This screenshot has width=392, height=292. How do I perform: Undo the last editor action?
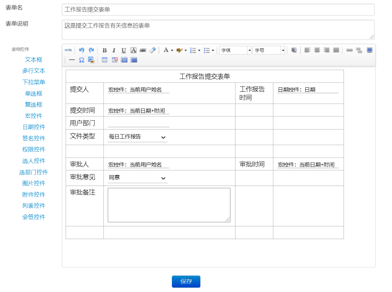(81, 50)
